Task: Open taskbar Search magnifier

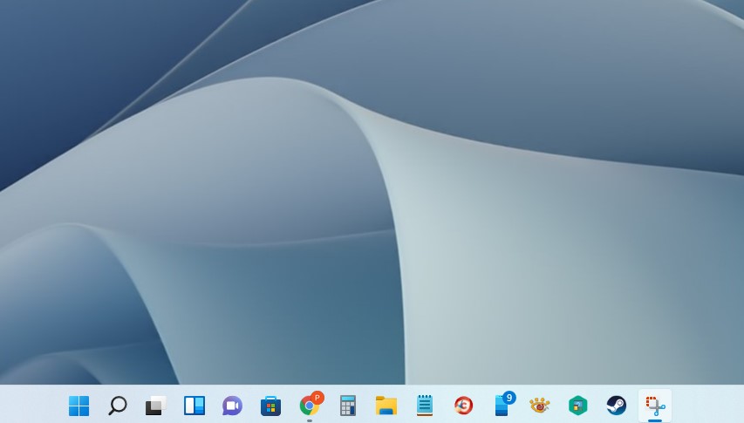Action: (117, 406)
